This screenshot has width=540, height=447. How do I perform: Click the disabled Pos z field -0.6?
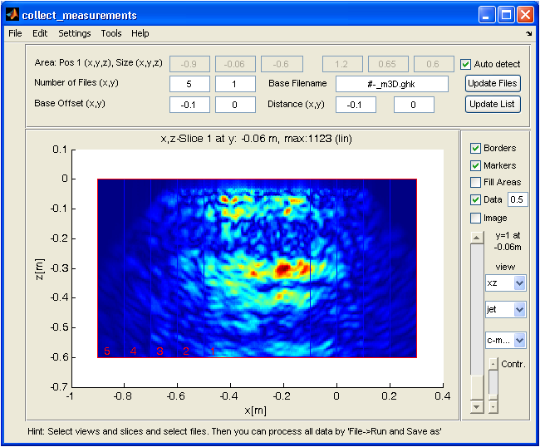282,64
